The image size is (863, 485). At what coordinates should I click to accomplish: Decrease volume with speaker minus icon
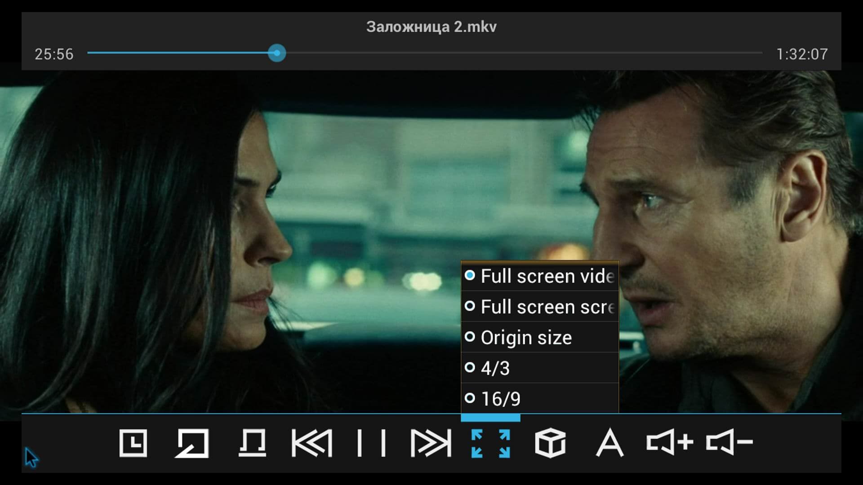(729, 442)
